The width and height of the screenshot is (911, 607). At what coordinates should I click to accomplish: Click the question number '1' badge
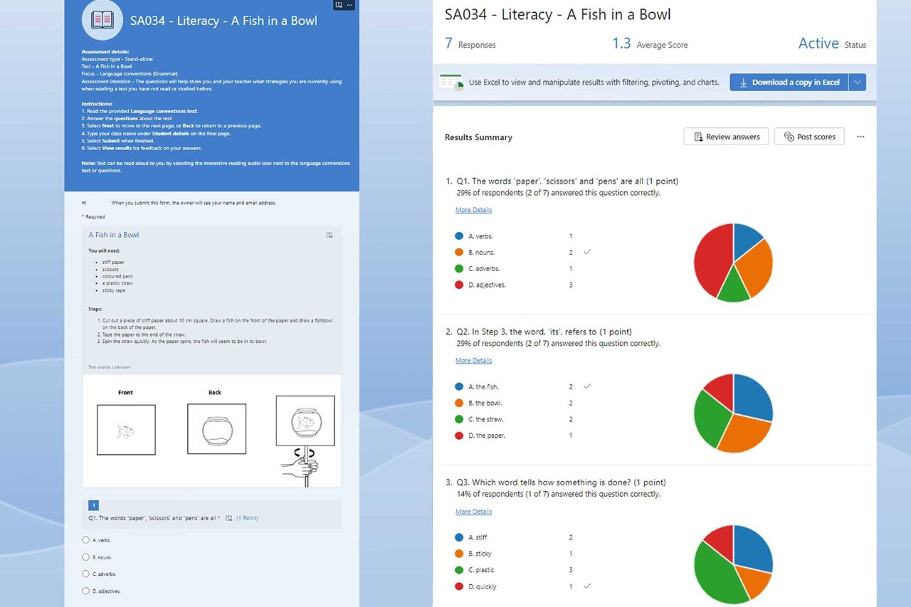93,505
